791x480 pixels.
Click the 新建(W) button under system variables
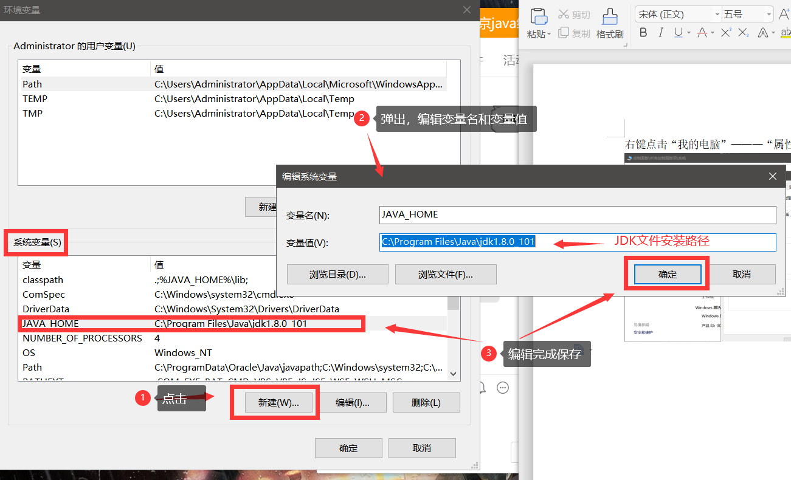pyautogui.click(x=278, y=402)
